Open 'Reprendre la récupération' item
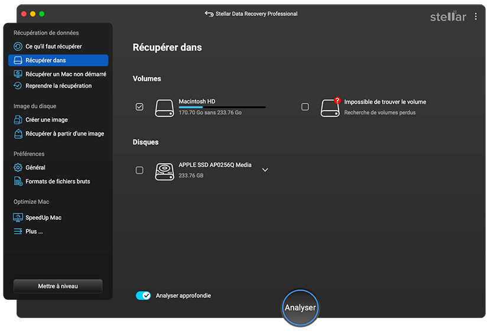 point(58,86)
